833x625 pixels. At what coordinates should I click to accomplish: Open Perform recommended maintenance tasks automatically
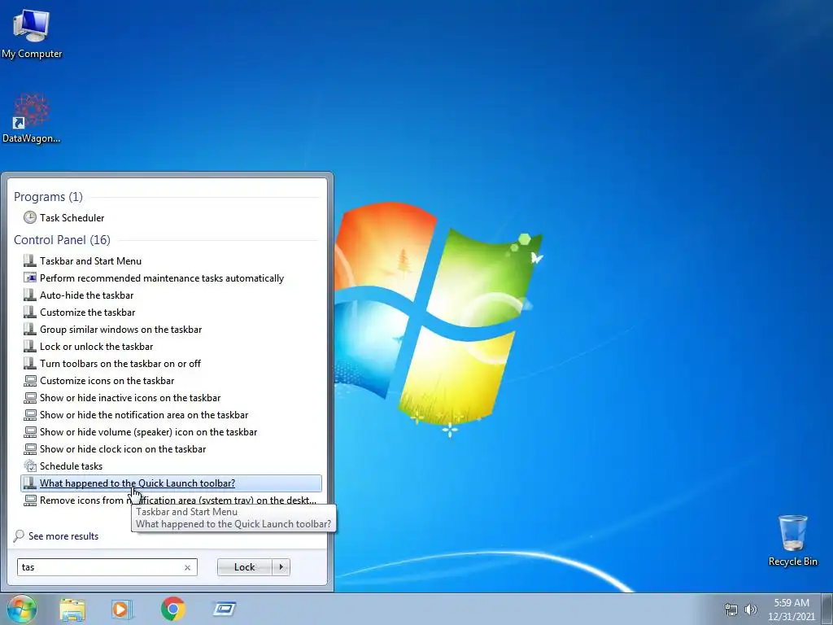pos(171,278)
